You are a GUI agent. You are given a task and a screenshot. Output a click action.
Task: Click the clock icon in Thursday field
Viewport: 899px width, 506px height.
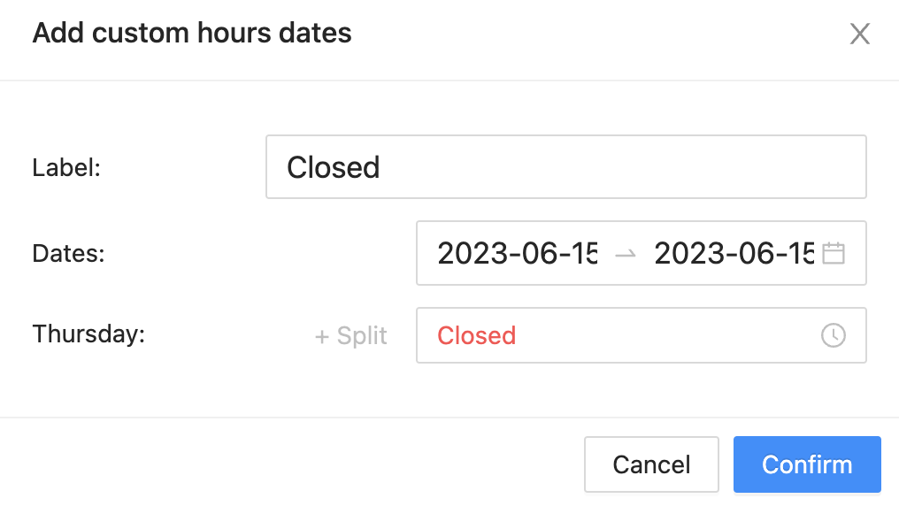pyautogui.click(x=833, y=335)
